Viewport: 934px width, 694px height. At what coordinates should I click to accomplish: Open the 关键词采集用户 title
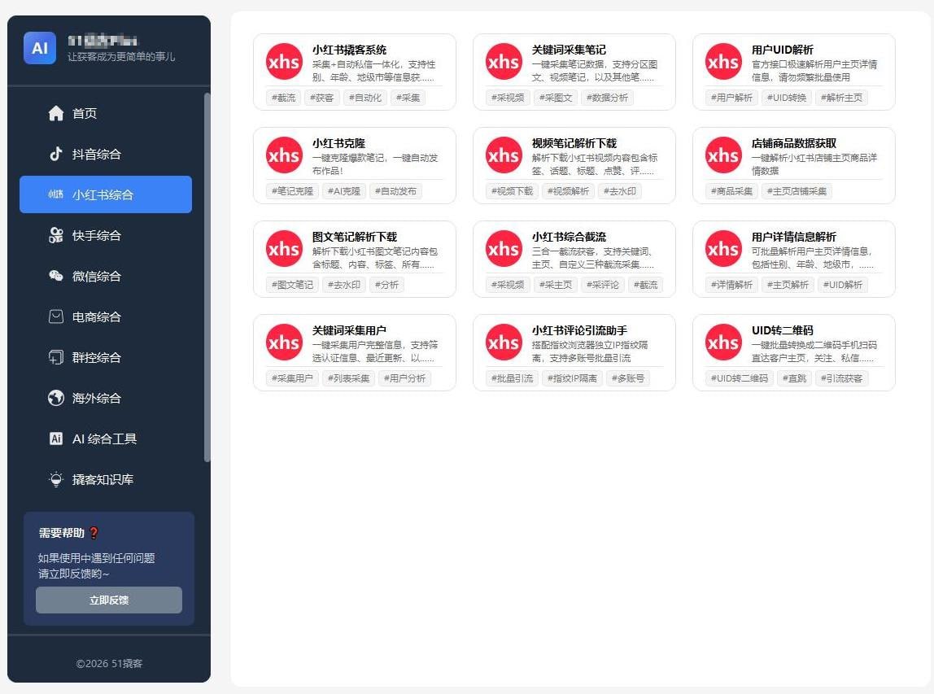349,330
